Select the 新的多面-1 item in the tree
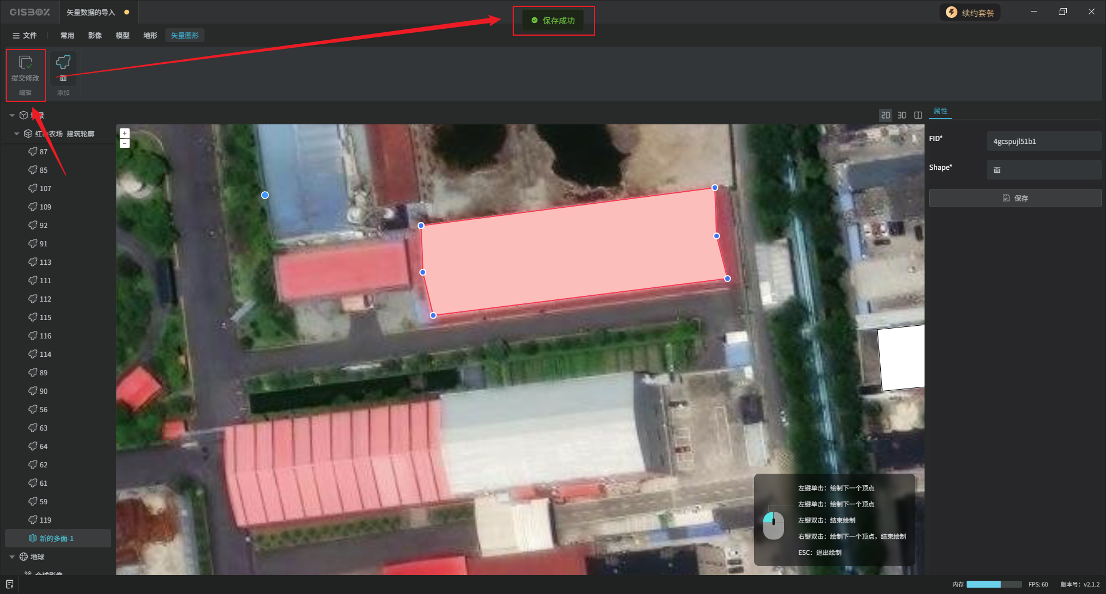Screen dimensions: 1106x594 point(56,538)
